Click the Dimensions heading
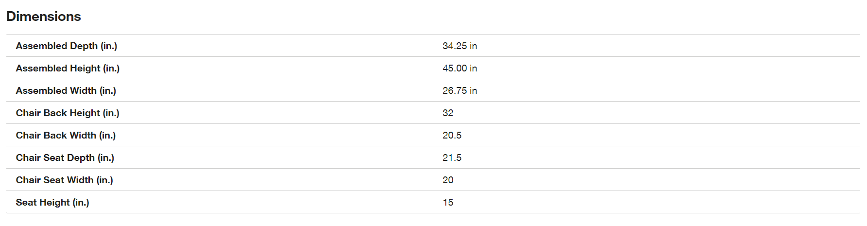Viewport: 867px width, 226px height. tap(44, 17)
